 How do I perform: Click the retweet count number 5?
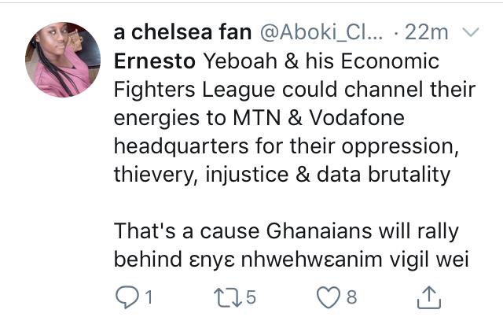click(x=251, y=297)
